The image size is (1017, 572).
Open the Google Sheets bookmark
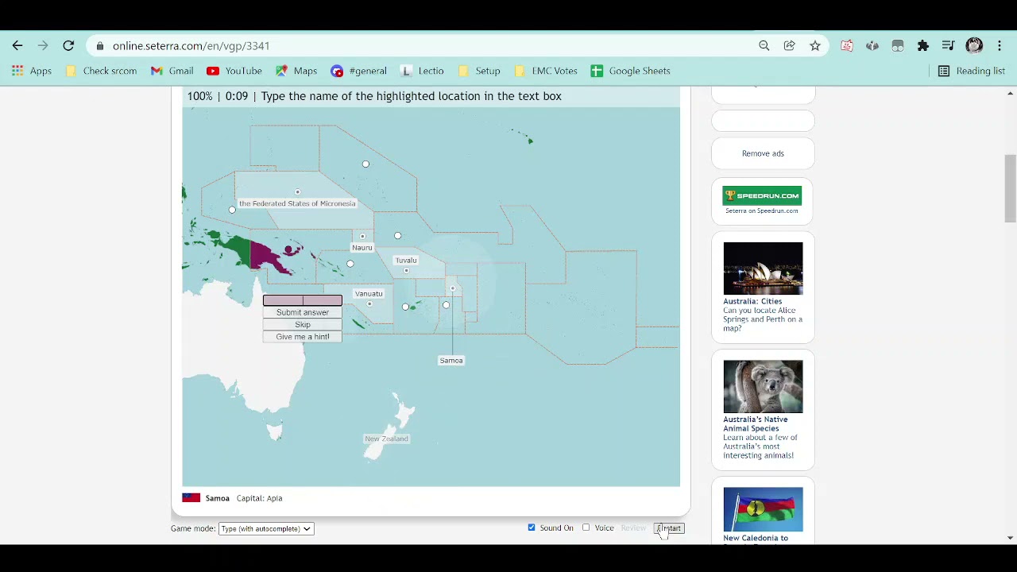631,71
